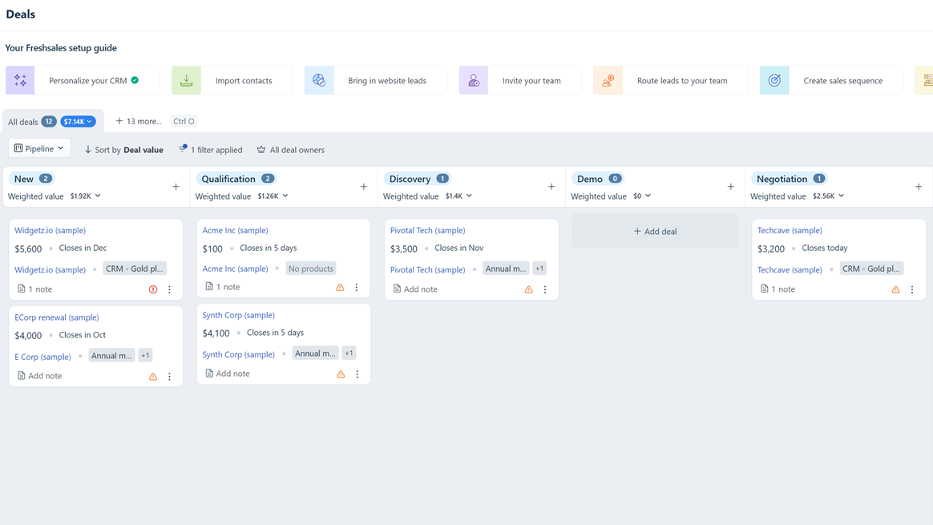This screenshot has height=525, width=933.
Task: Open more options on Synth Corp card
Action: click(357, 374)
